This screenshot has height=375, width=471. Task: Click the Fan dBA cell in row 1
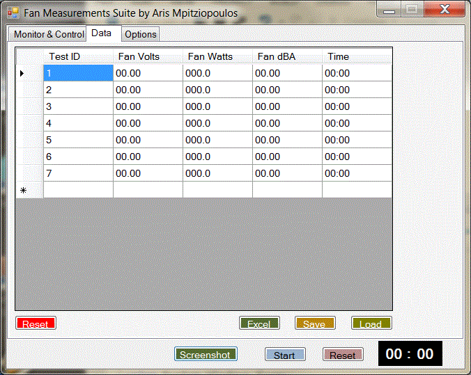click(x=287, y=73)
